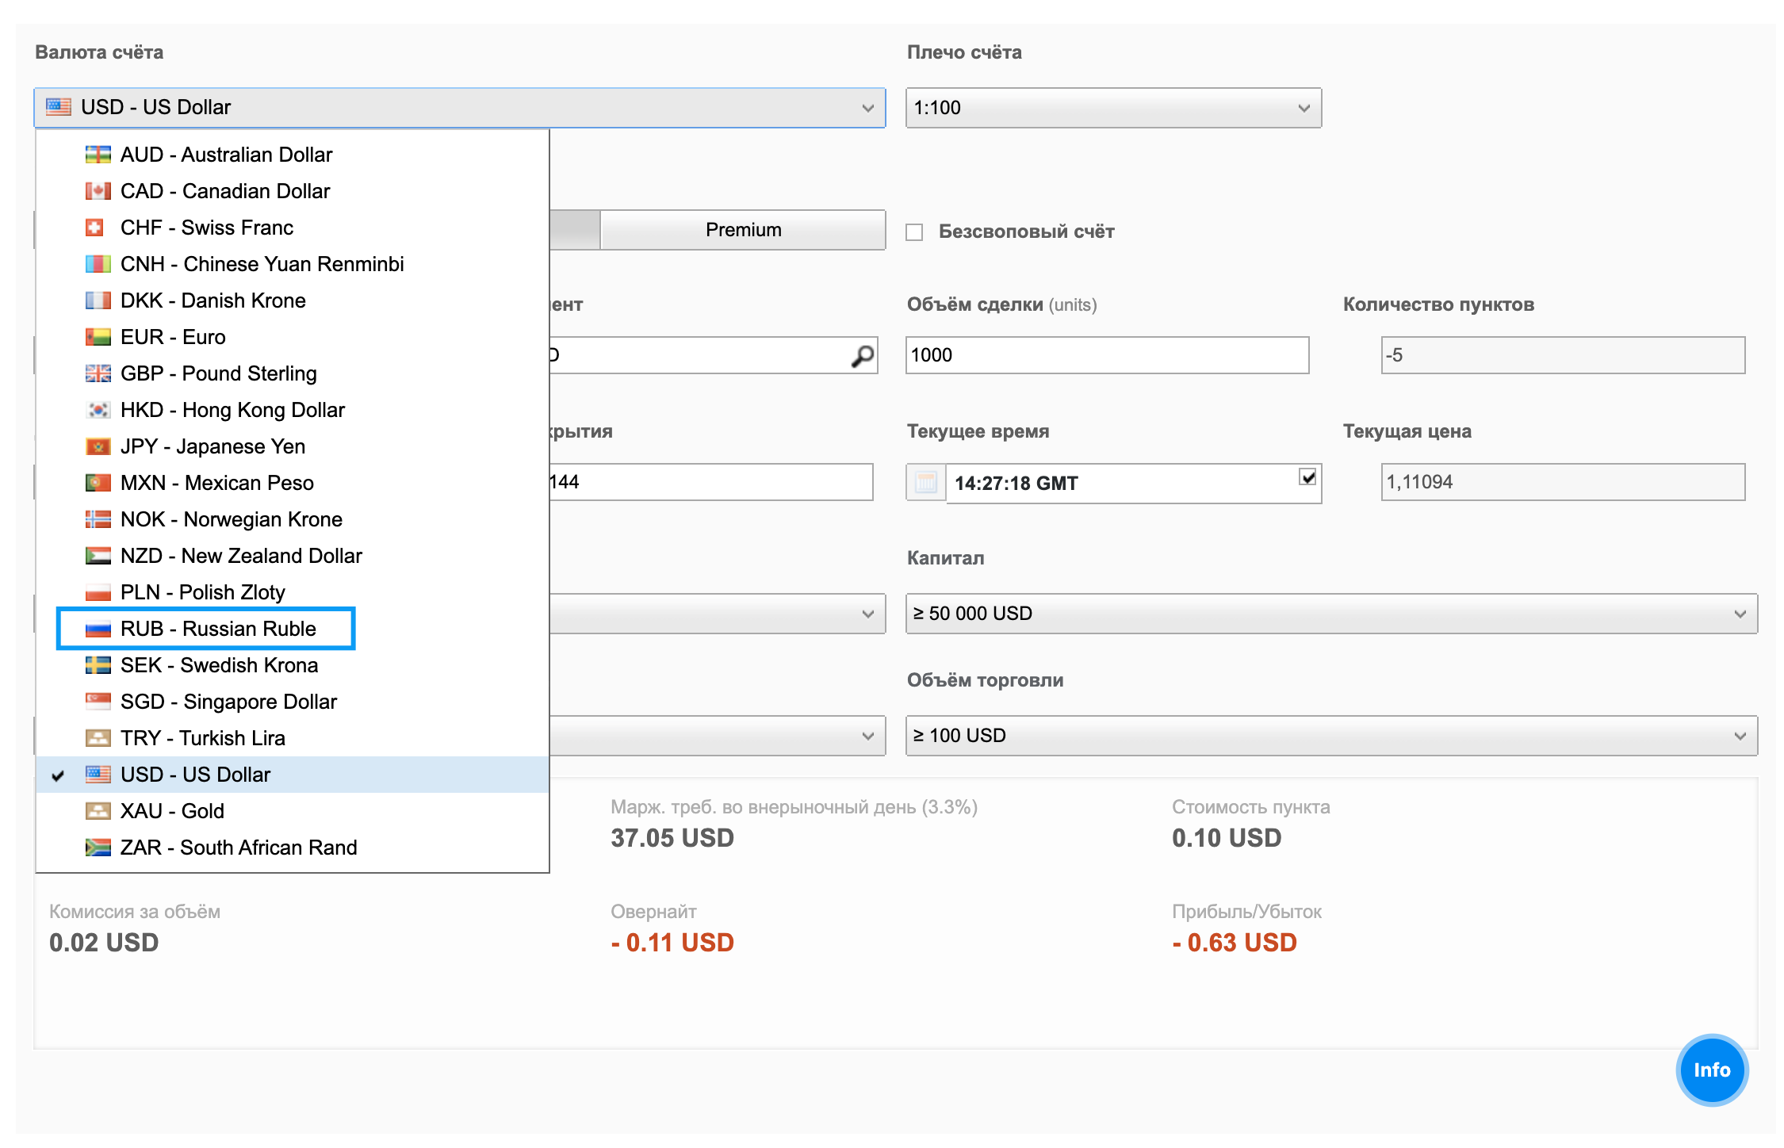Click the Swiss flag icon for CHF
This screenshot has height=1148, width=1784.
tap(95, 228)
